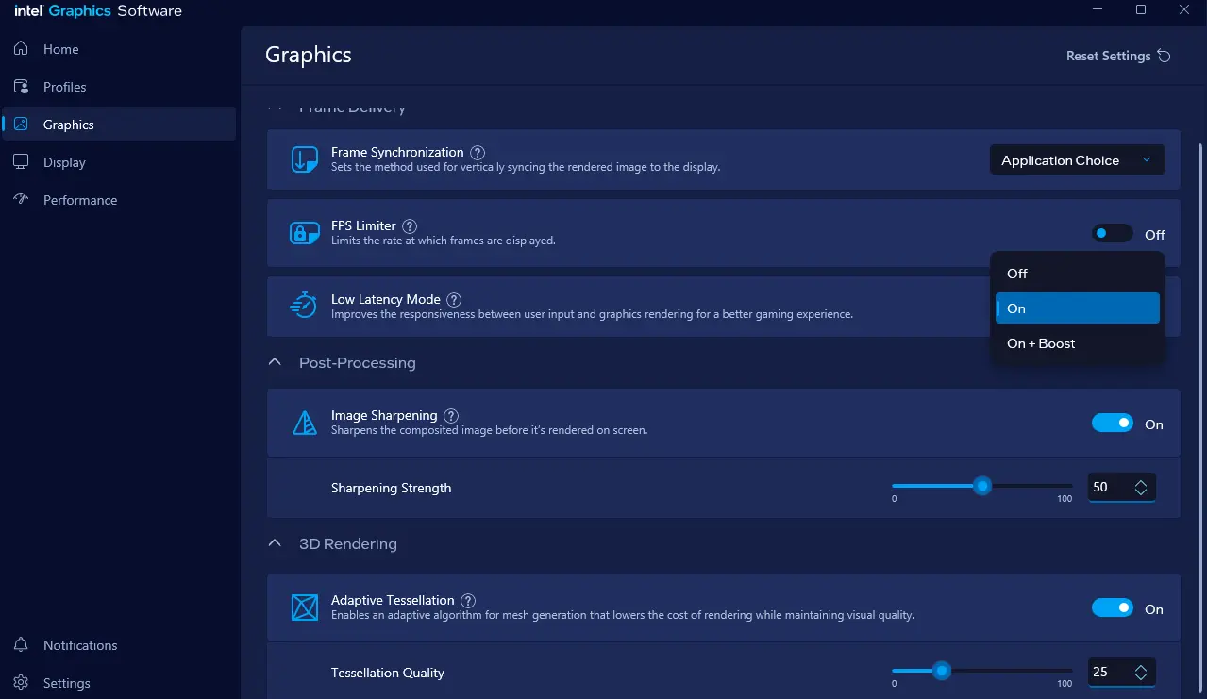Screen dimensions: 1207x699
Task: Collapse the Post-Processing section
Action: [x=275, y=362]
